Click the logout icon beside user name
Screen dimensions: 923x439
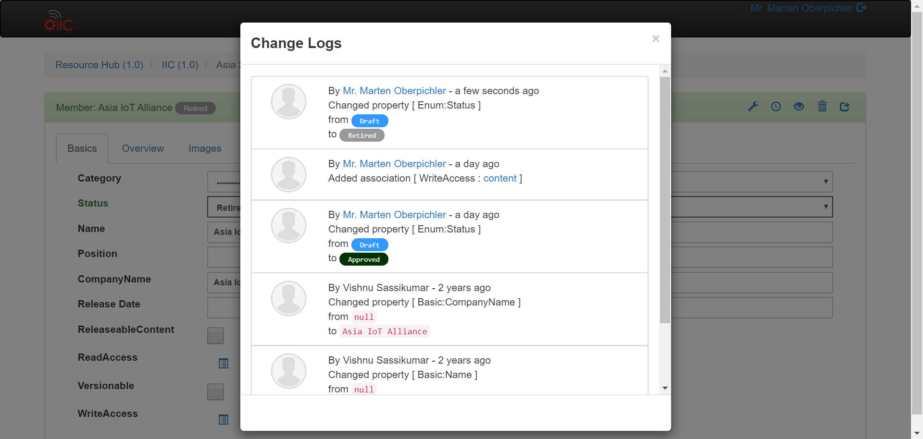pos(861,8)
